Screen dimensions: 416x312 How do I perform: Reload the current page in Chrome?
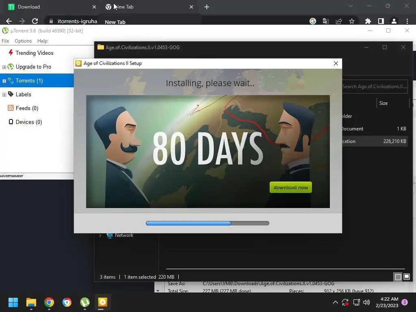pyautogui.click(x=35, y=21)
